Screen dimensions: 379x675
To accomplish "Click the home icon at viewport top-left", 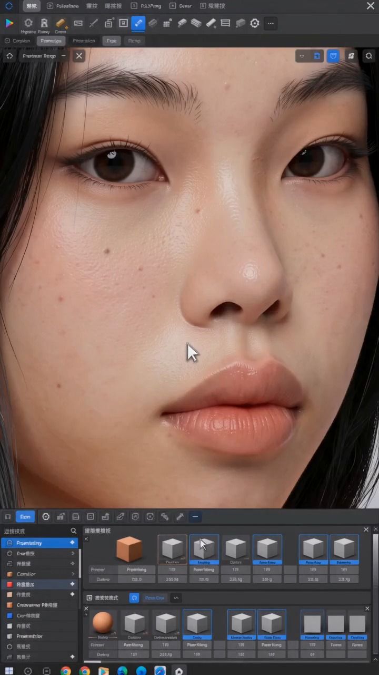I will [x=9, y=55].
